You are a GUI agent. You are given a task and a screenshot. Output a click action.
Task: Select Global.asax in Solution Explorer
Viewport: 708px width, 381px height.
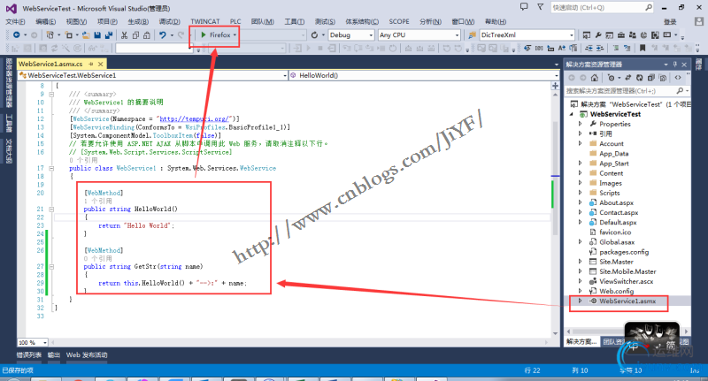[x=617, y=241]
